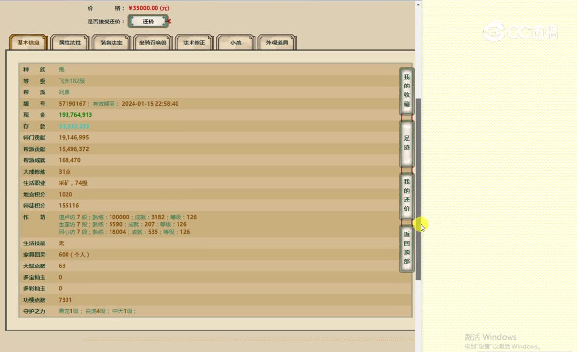The image size is (577, 352).
Task: Click 青龙1级 in 守护之力 row
Action: pyautogui.click(x=68, y=311)
